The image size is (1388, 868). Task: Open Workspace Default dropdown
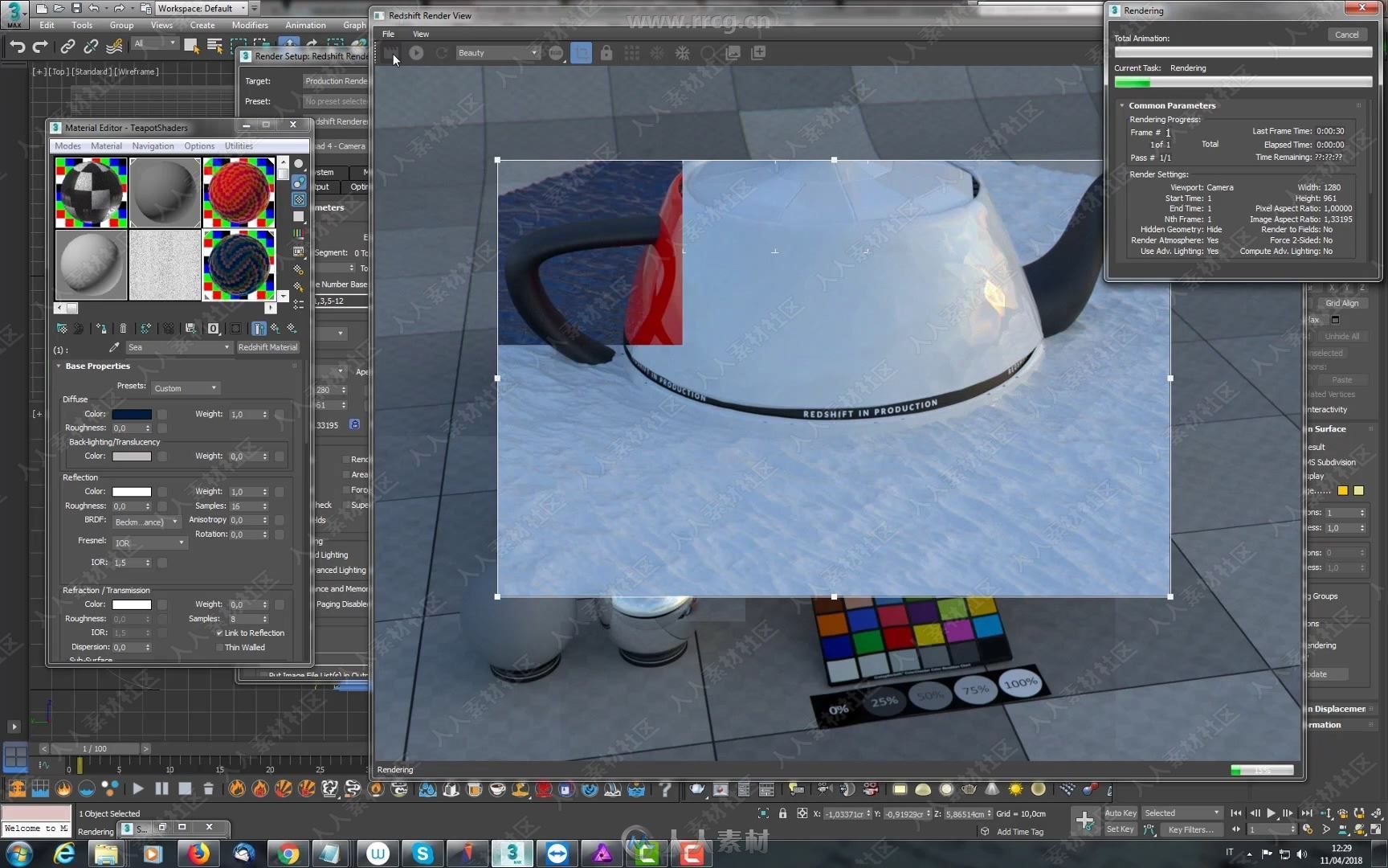(201, 9)
